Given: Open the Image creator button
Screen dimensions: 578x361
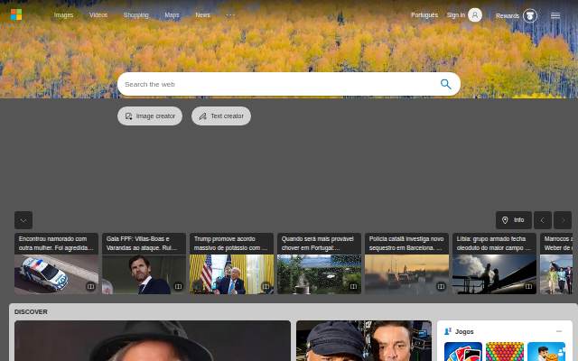Looking at the screenshot, I should [150, 116].
